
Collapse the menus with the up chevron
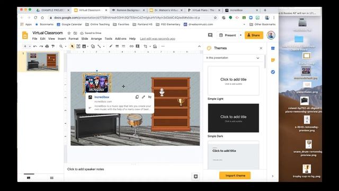199,46
